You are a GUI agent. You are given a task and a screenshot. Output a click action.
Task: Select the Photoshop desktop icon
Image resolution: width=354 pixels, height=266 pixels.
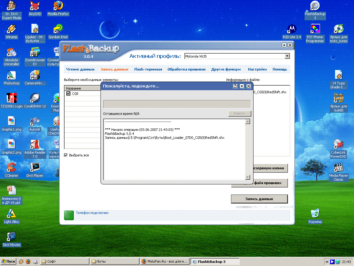[11, 78]
